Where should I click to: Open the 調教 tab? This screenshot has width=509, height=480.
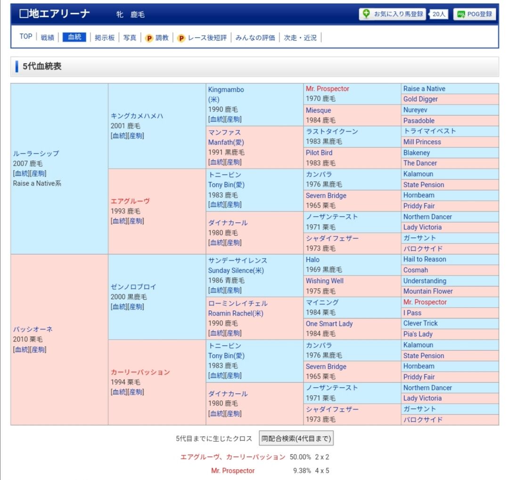162,38
